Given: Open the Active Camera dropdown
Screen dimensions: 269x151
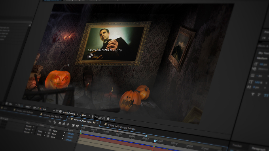Looking at the screenshot, I should [x=70, y=113].
